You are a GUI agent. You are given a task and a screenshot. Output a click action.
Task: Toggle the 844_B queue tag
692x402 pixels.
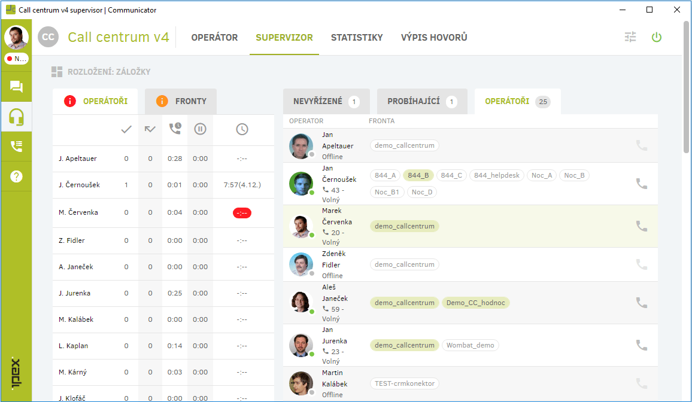(418, 175)
